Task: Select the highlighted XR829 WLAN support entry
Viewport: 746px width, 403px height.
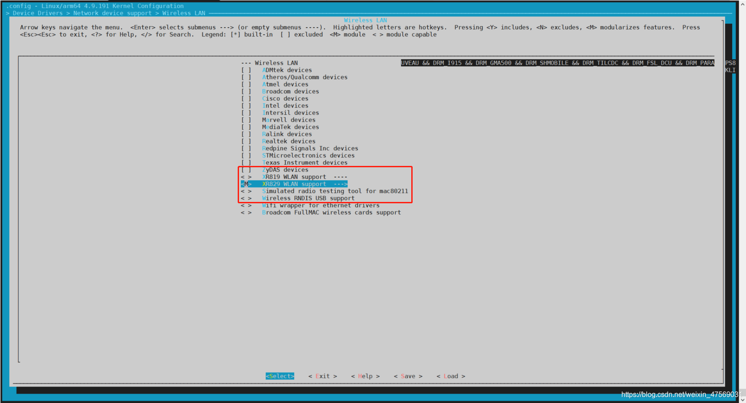Action: 294,184
